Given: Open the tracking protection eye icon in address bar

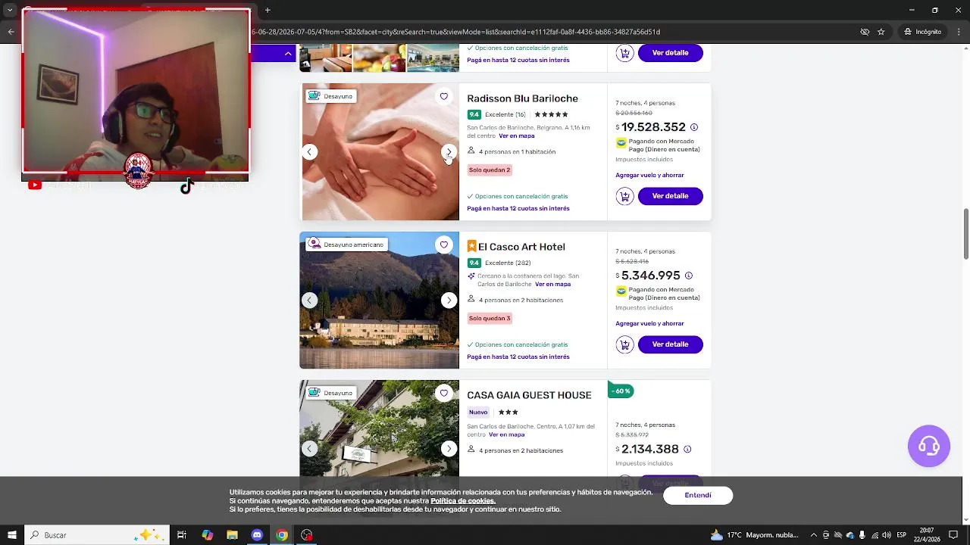Looking at the screenshot, I should (x=865, y=32).
